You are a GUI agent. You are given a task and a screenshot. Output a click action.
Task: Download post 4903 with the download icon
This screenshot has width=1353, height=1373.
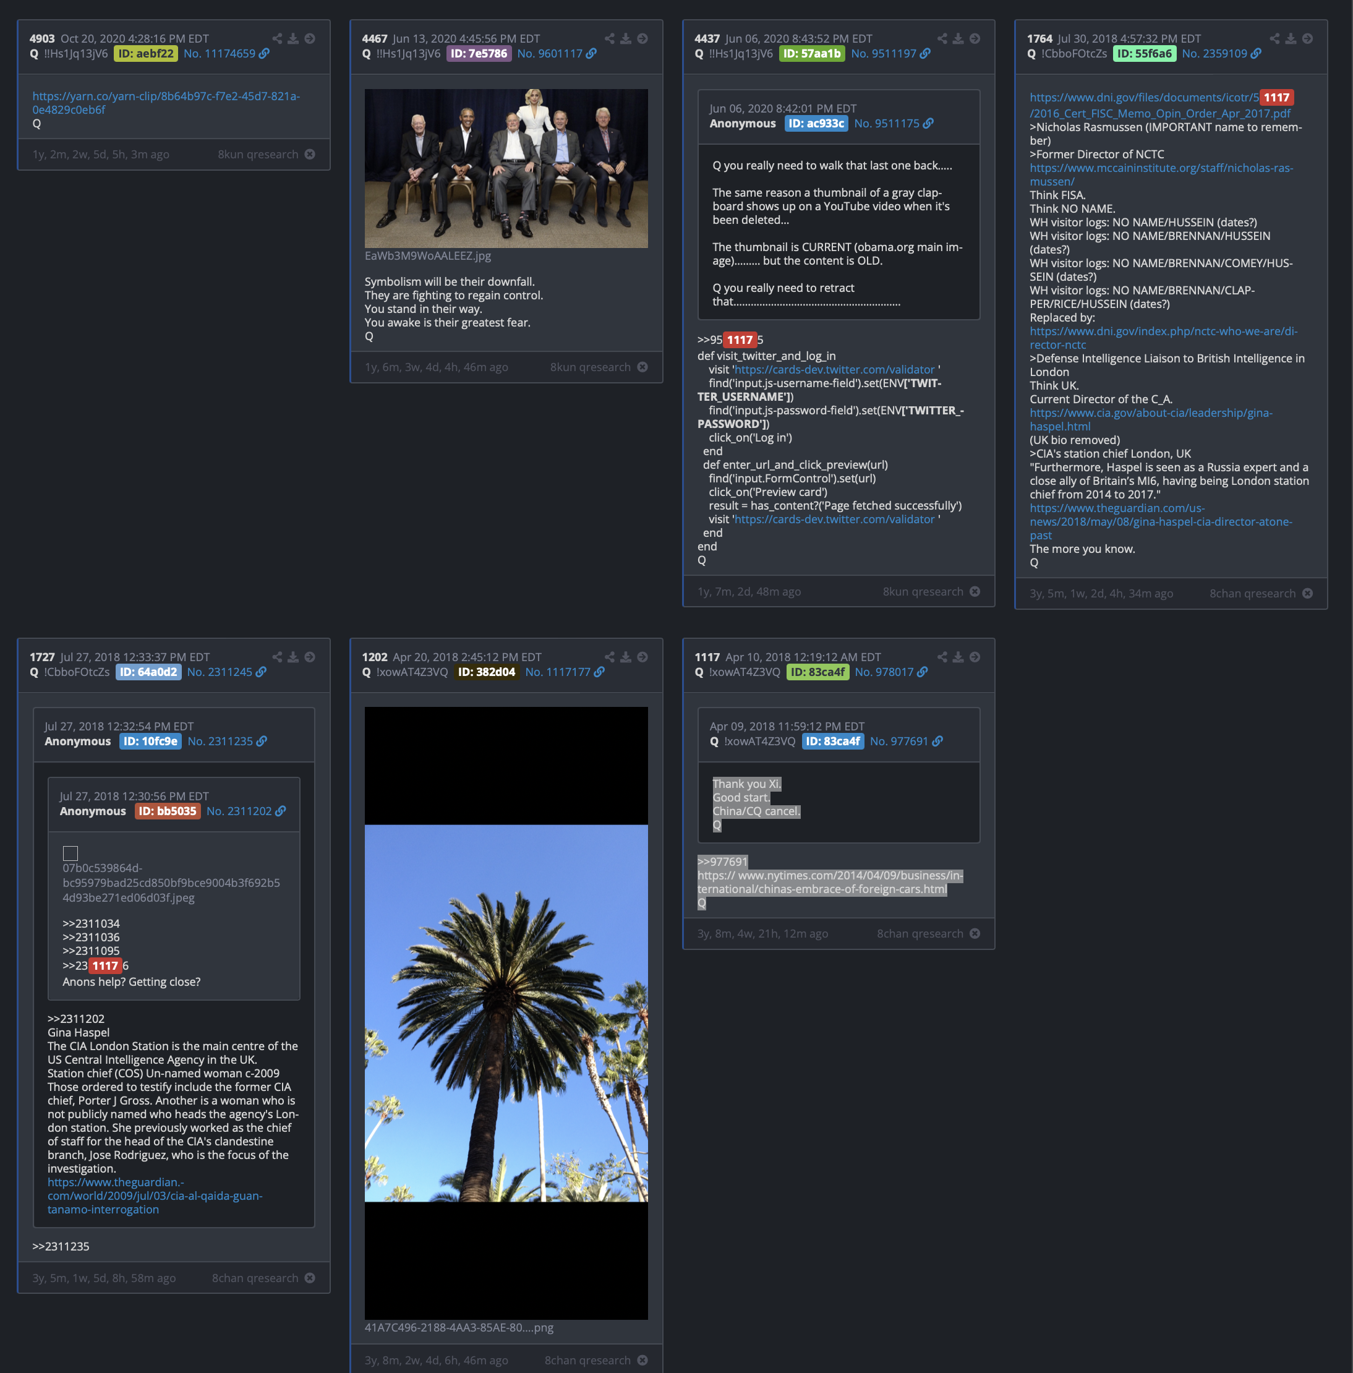pos(292,38)
